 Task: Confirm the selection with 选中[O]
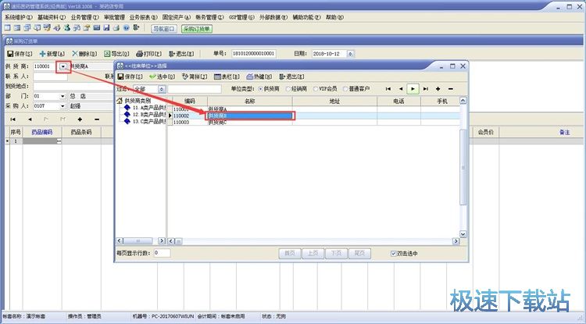point(162,77)
